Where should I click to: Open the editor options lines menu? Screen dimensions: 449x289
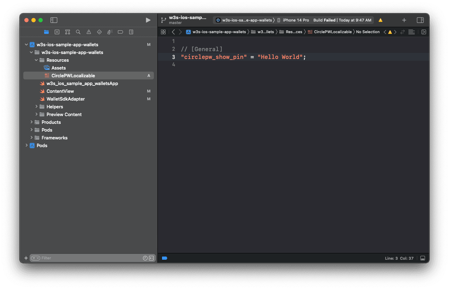[411, 32]
